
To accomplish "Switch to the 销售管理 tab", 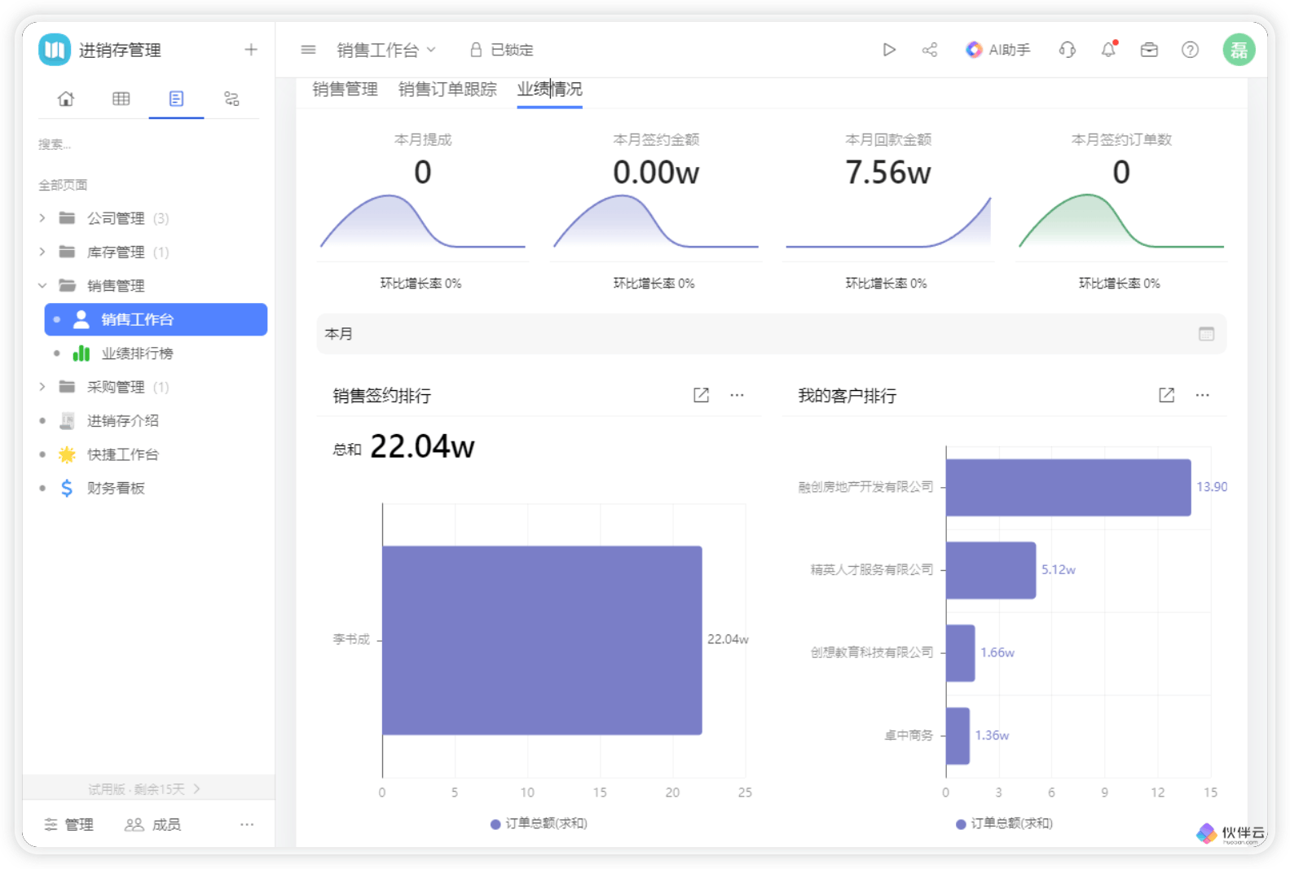I will pyautogui.click(x=345, y=89).
